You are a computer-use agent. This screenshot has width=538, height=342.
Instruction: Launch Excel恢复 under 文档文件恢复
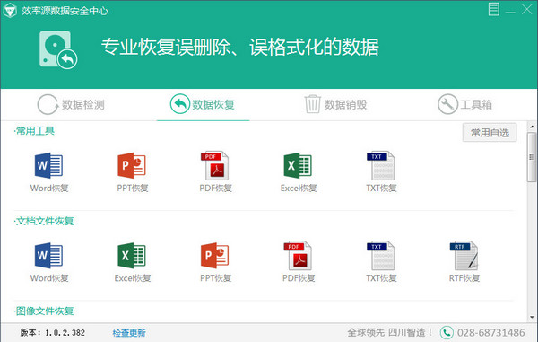pyautogui.click(x=133, y=261)
